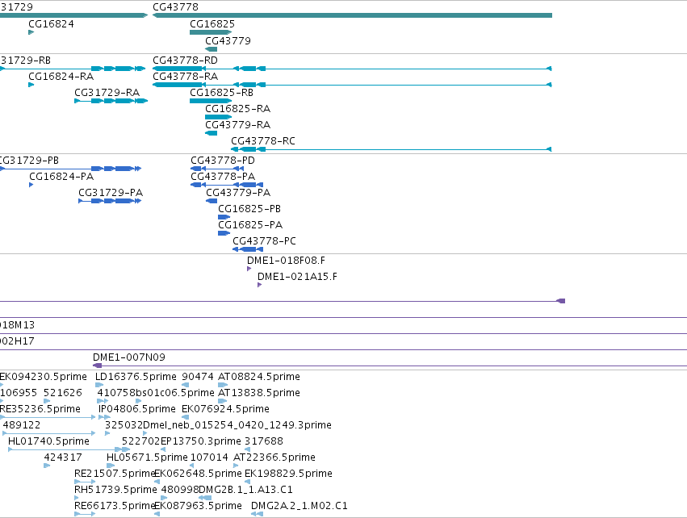Open the CG43778-RC transcript
This screenshot has height=518, width=687.
(x=391, y=149)
